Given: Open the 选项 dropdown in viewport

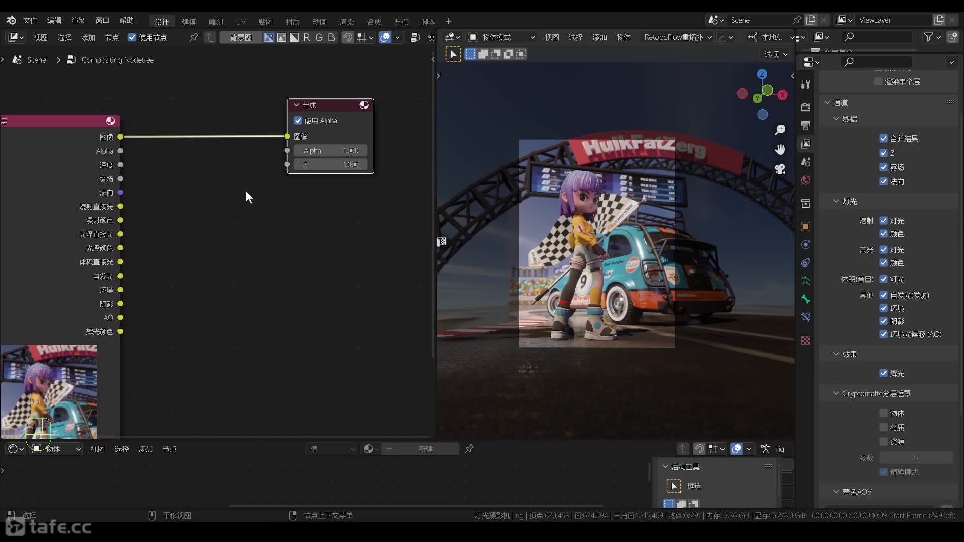Looking at the screenshot, I should point(776,54).
